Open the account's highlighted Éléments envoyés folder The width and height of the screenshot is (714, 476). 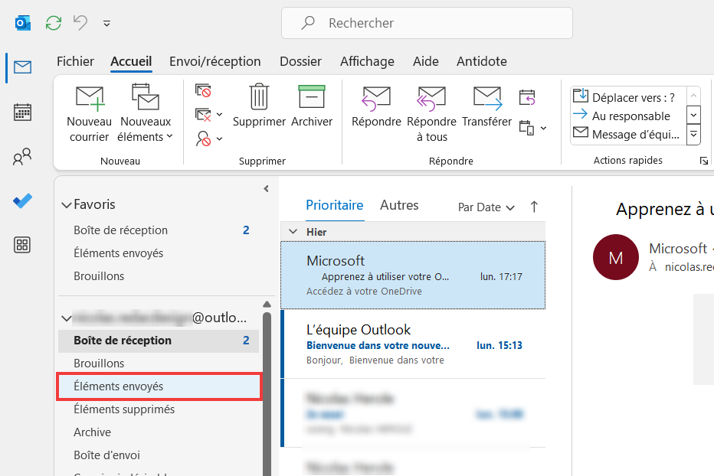click(159, 386)
